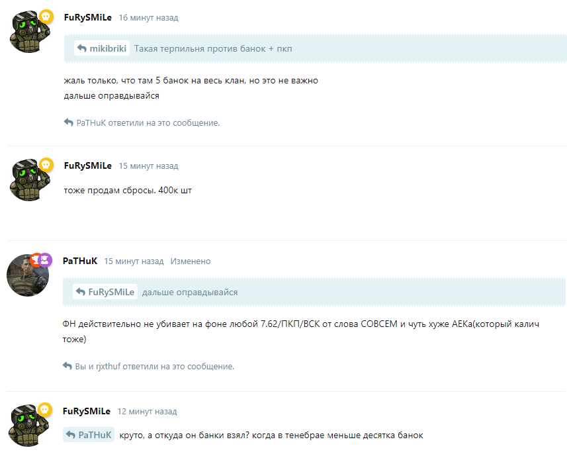Click the purple badge icon on PaTHuK avatar
Image resolution: width=567 pixels, height=458 pixels.
coord(45,259)
